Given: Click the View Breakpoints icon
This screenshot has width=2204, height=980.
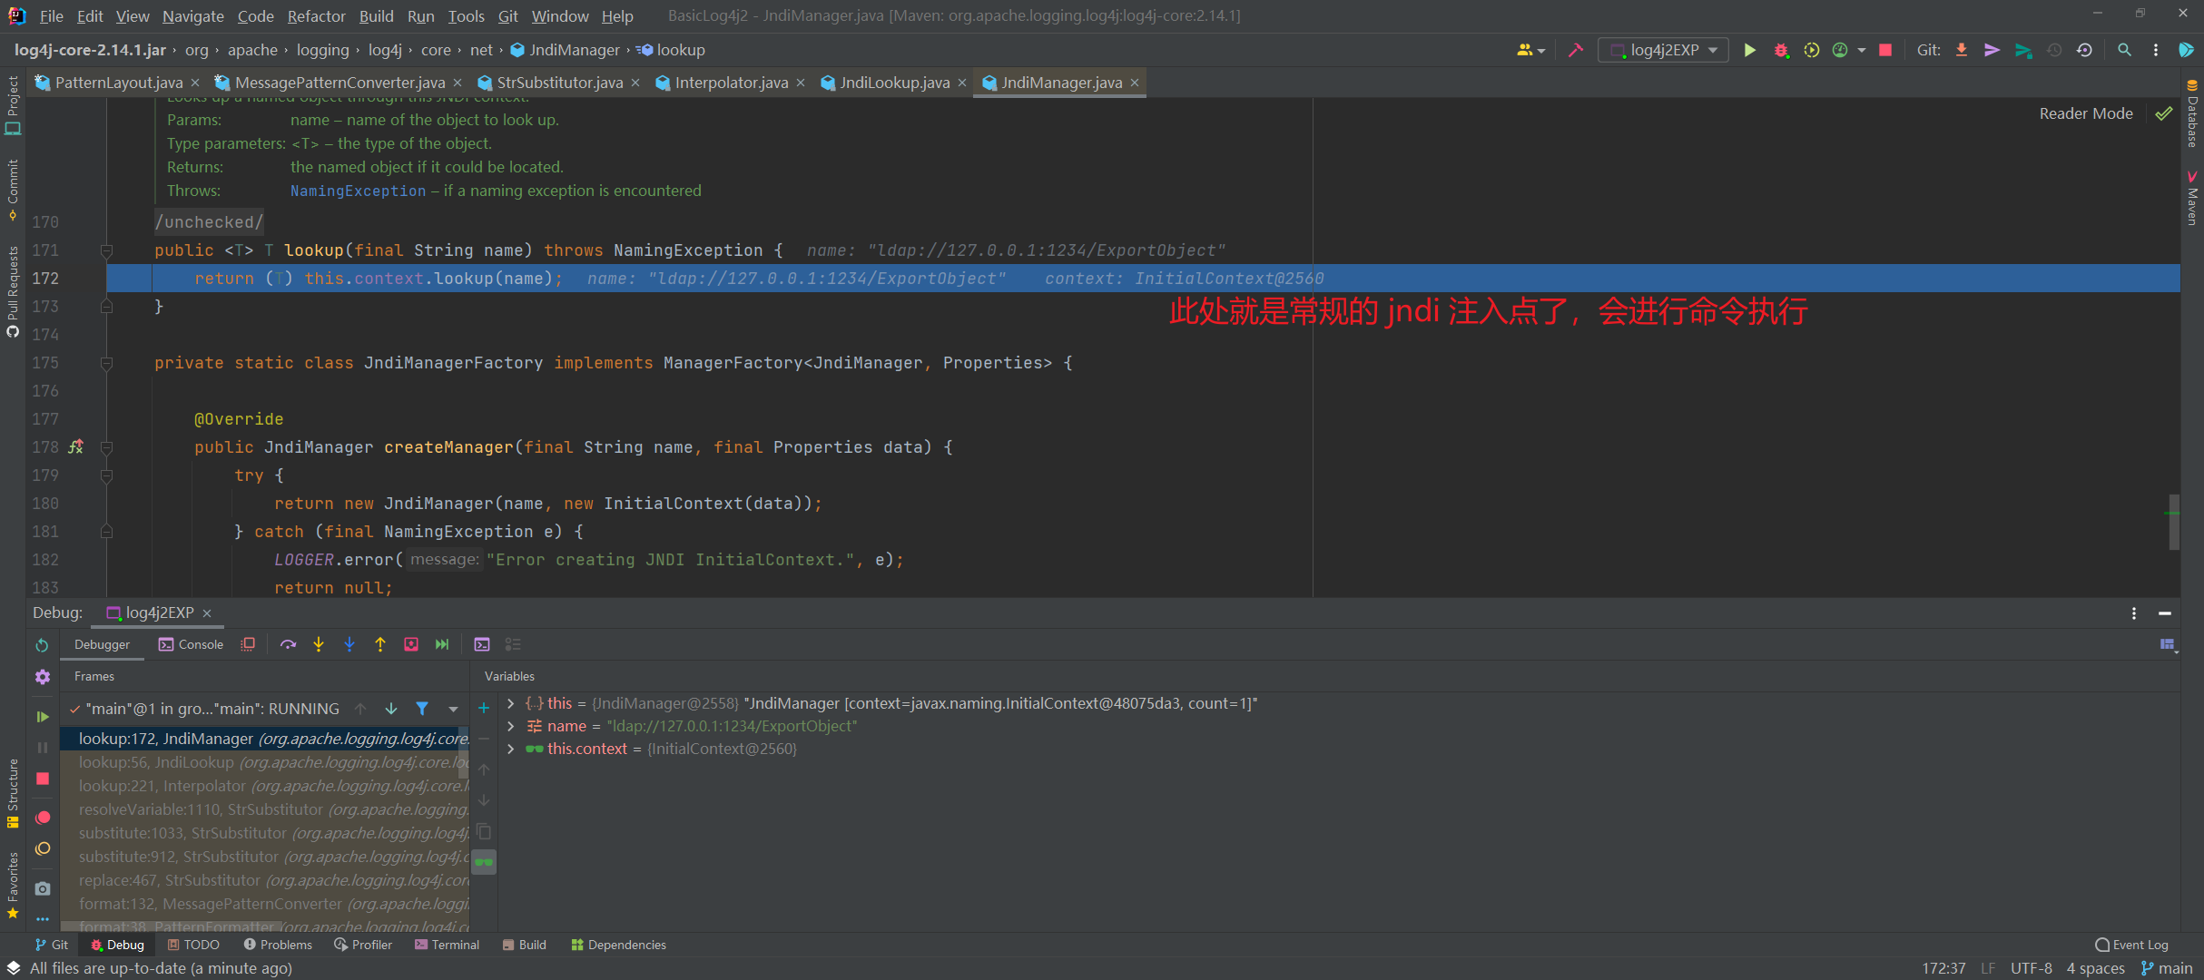Looking at the screenshot, I should (43, 818).
